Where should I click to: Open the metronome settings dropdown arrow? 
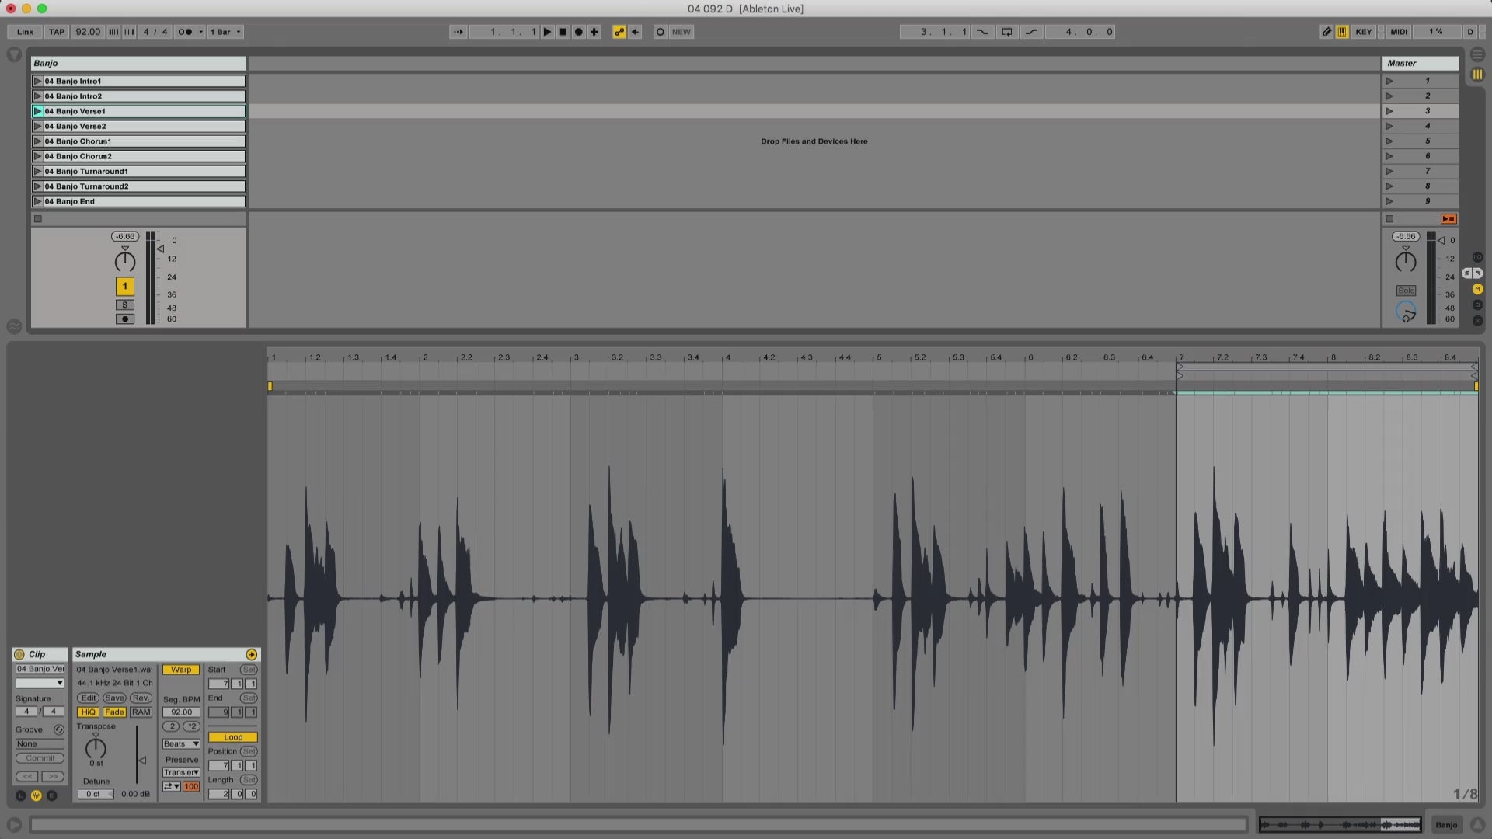(x=201, y=32)
